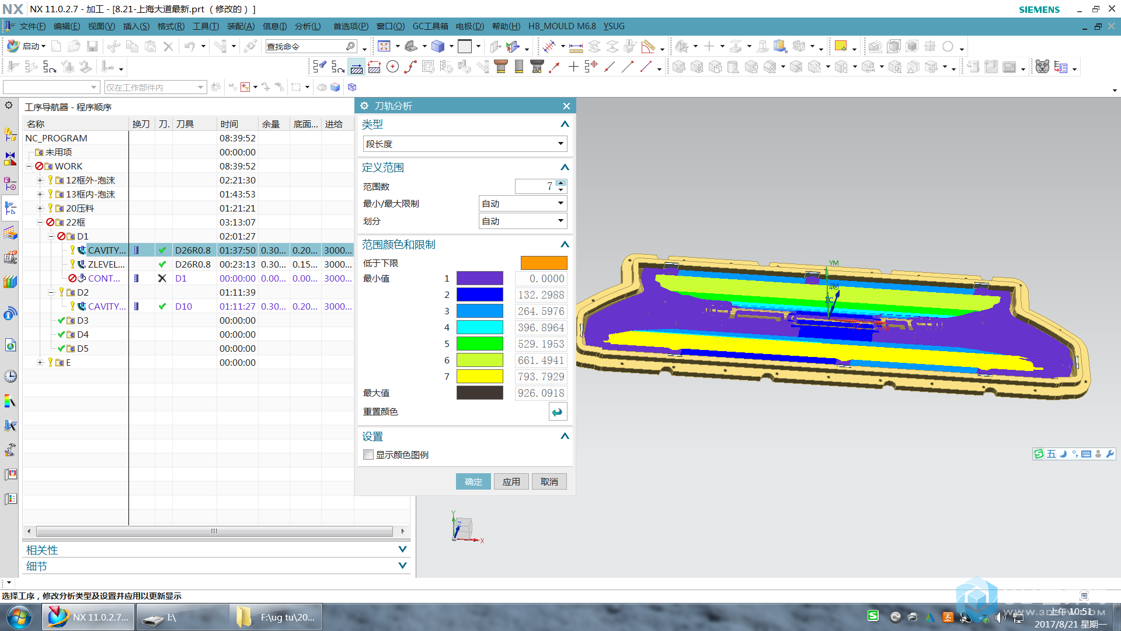Click the black plus point icon
The width and height of the screenshot is (1121, 631).
click(x=573, y=67)
